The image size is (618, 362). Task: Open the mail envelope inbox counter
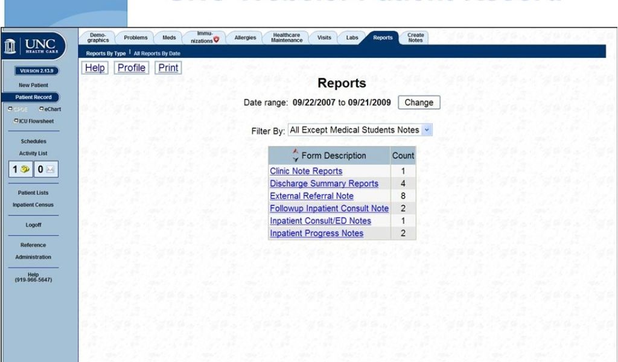[46, 170]
